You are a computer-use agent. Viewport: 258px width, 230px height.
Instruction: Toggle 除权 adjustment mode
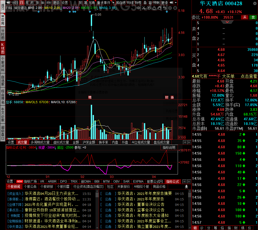pyautogui.click(x=138, y=3)
